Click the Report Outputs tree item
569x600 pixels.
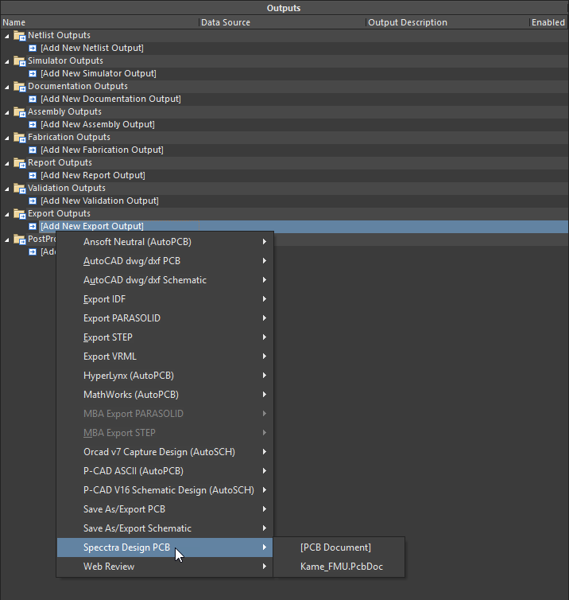click(x=61, y=163)
